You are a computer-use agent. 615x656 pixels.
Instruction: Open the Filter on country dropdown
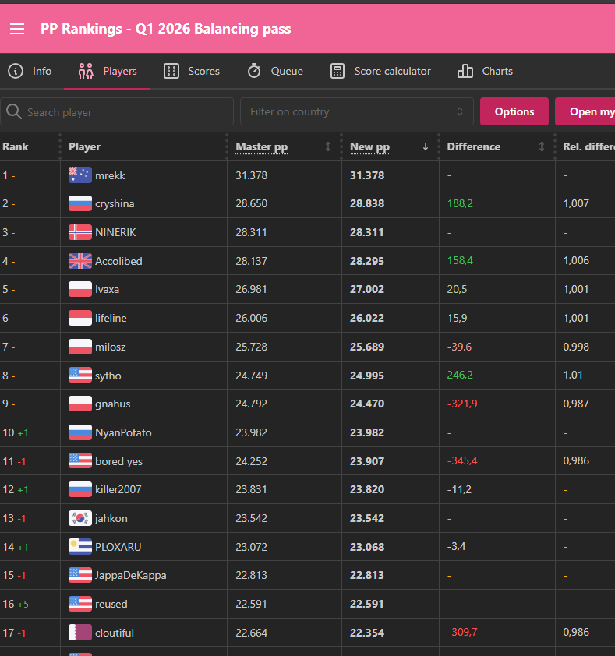[x=357, y=111]
